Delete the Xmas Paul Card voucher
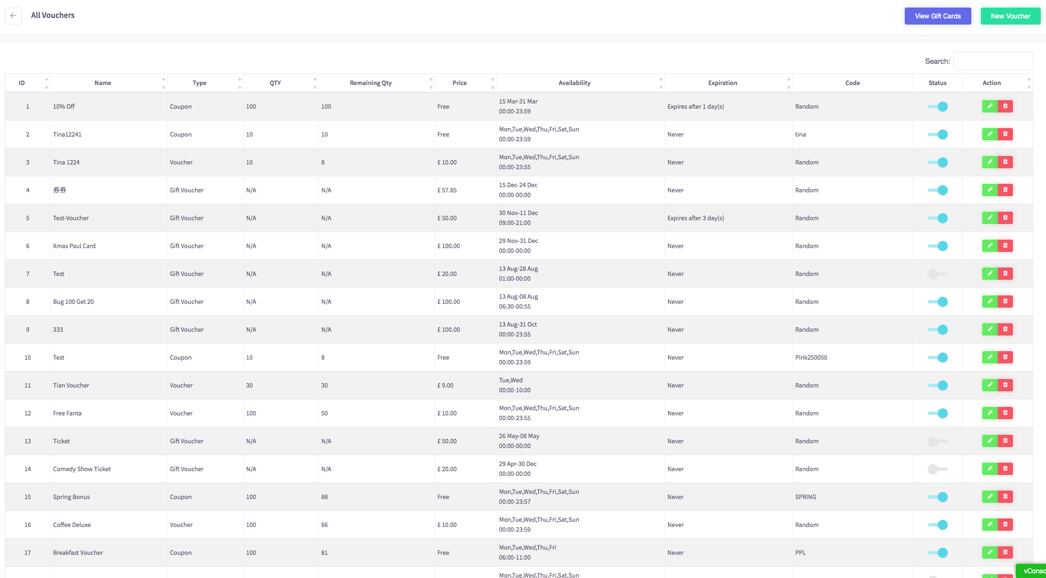Image resolution: width=1046 pixels, height=578 pixels. pos(1005,246)
